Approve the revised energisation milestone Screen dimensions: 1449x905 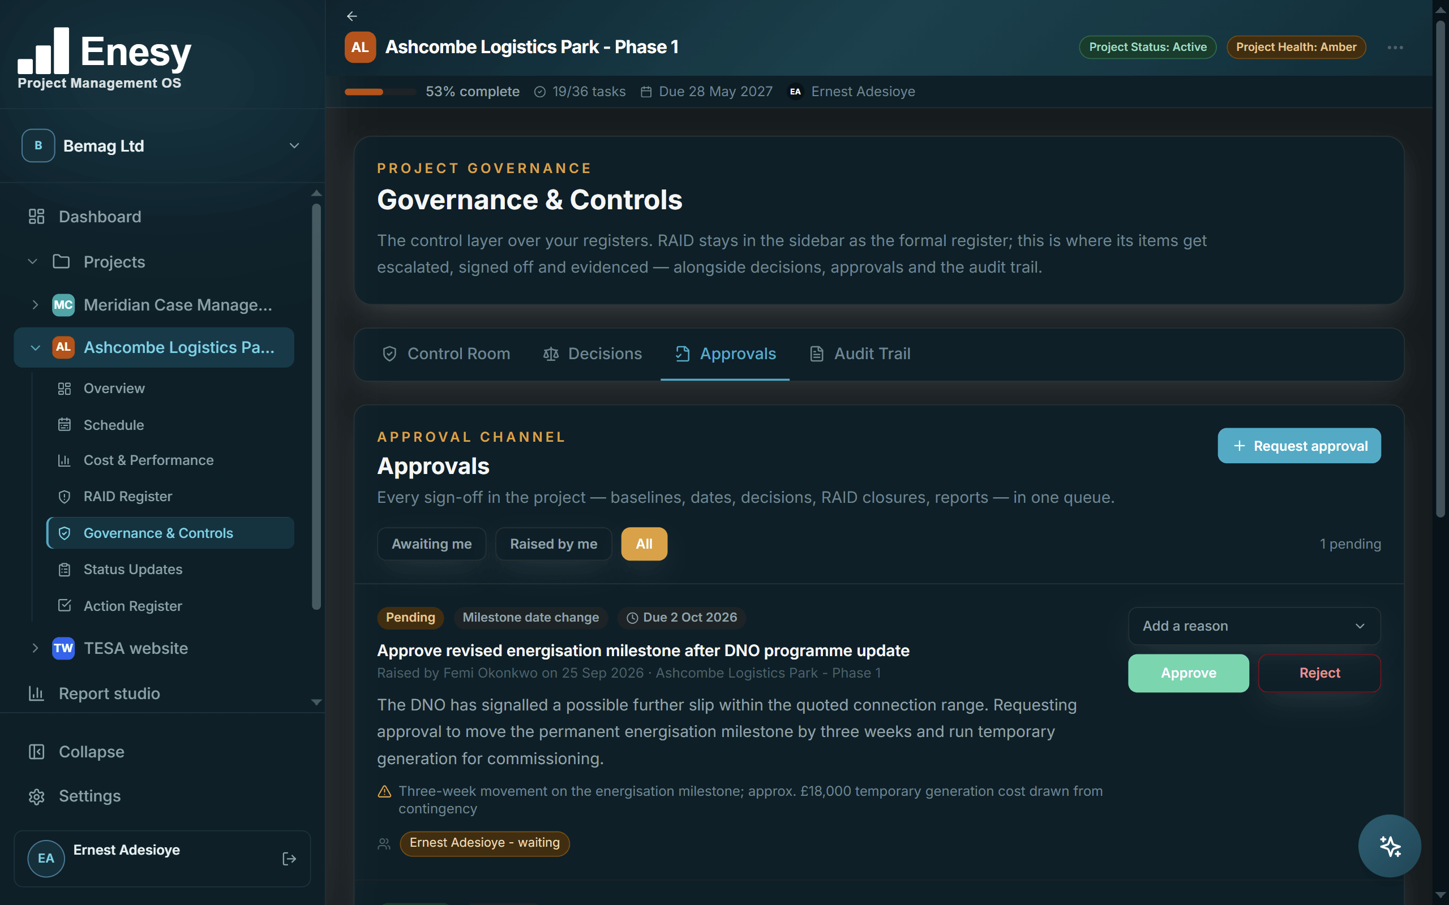(1189, 673)
